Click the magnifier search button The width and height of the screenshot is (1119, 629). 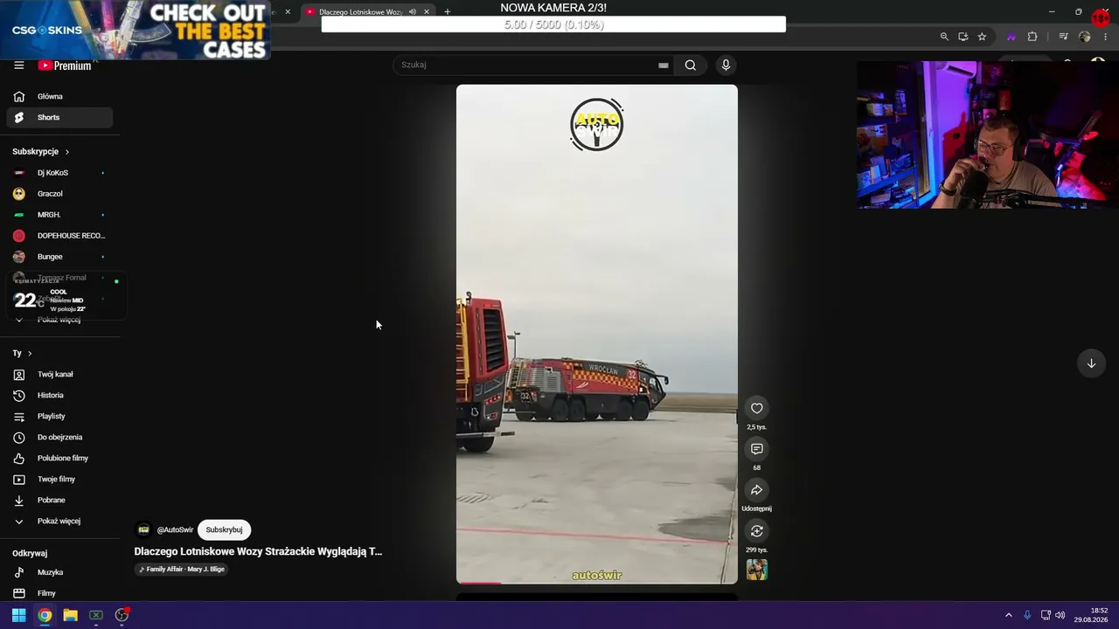tap(691, 65)
